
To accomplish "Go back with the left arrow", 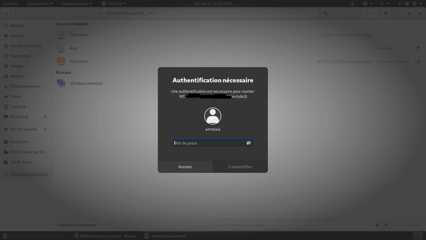I will (x=6, y=13).
